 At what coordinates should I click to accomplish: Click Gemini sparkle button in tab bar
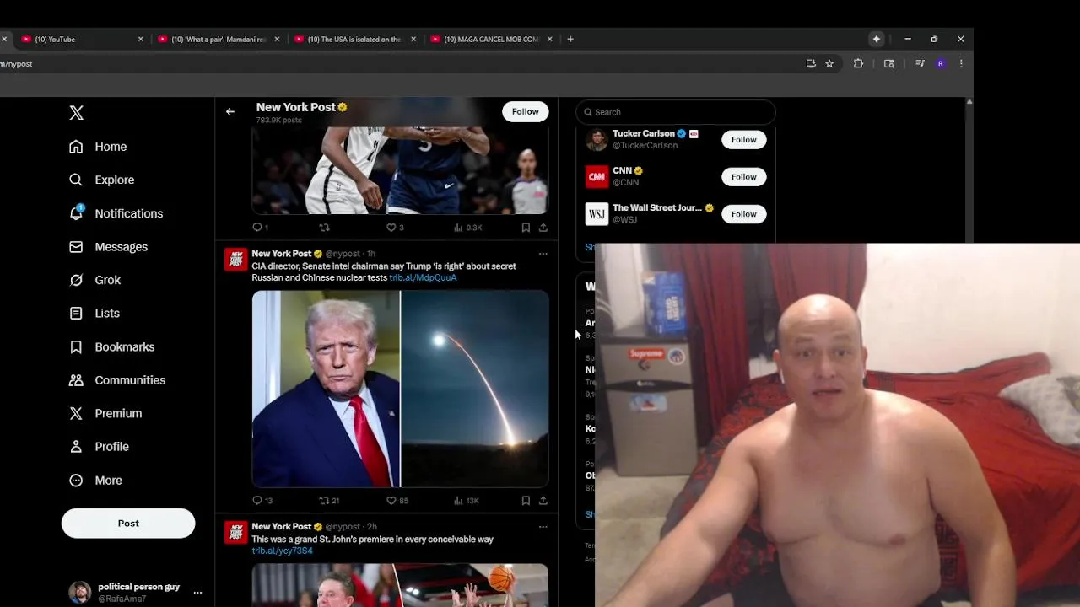click(877, 39)
